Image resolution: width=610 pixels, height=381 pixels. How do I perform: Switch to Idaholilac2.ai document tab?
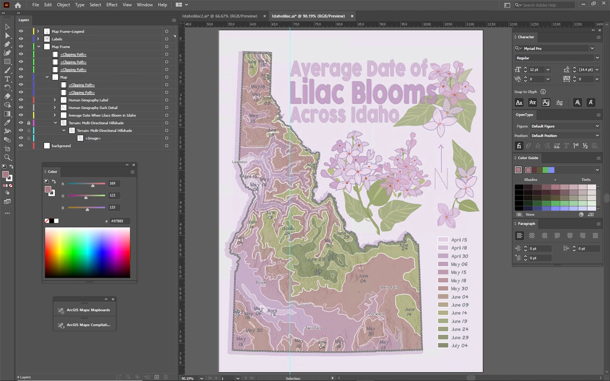(x=220, y=16)
